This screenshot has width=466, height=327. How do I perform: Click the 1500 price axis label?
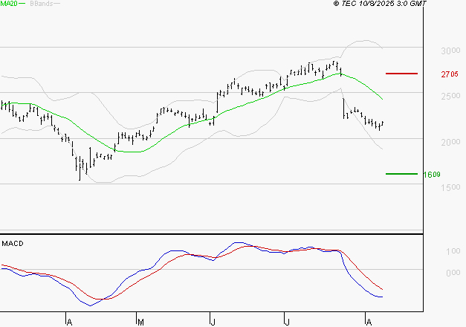point(450,187)
